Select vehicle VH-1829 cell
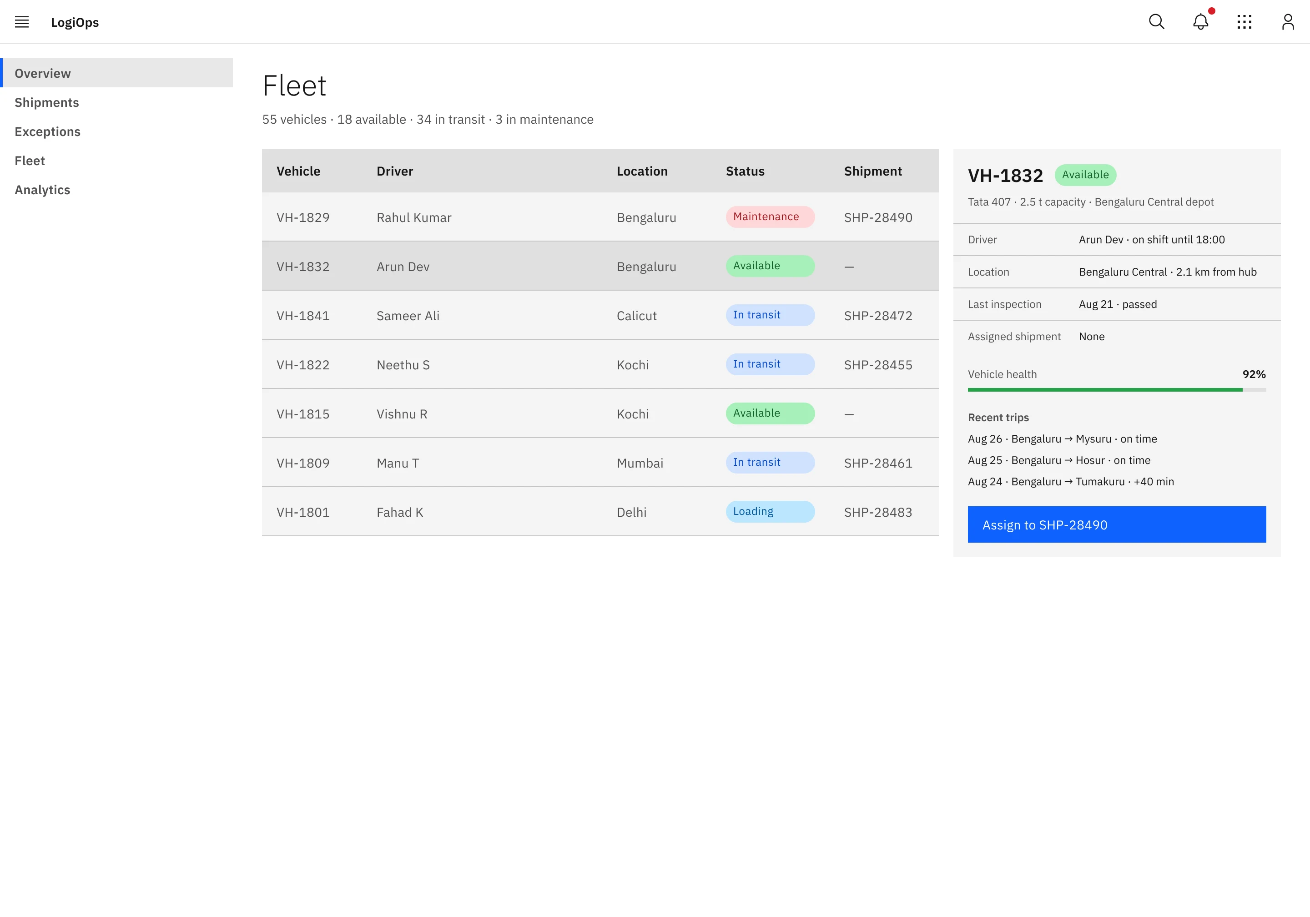This screenshot has width=1310, height=917. [x=303, y=217]
